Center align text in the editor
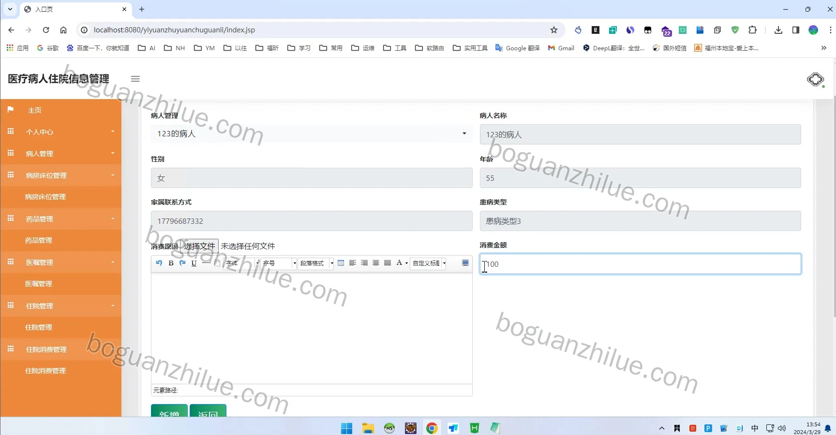Viewport: 836px width, 435px height. [x=376, y=263]
